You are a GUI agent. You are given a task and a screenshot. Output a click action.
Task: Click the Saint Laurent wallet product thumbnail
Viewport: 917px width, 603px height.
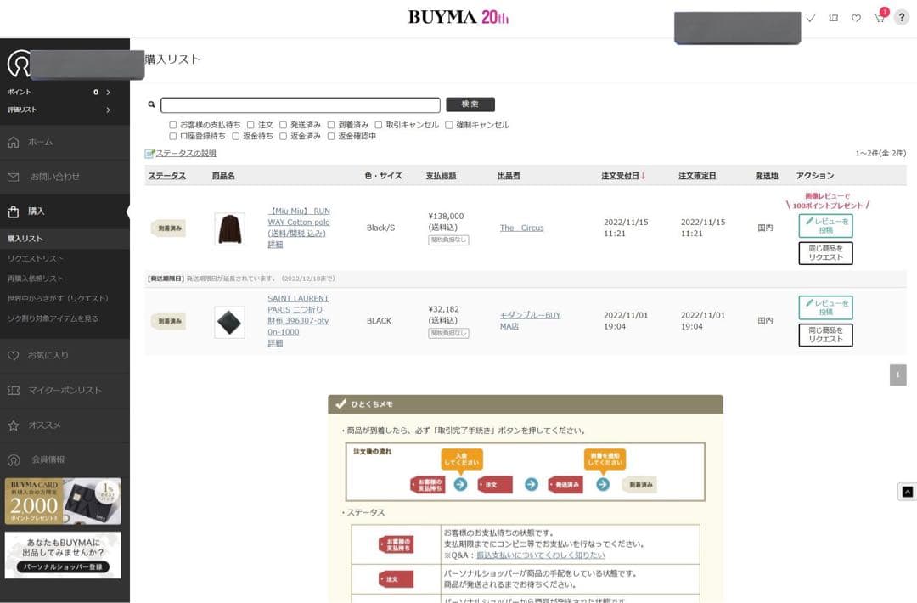tap(229, 322)
